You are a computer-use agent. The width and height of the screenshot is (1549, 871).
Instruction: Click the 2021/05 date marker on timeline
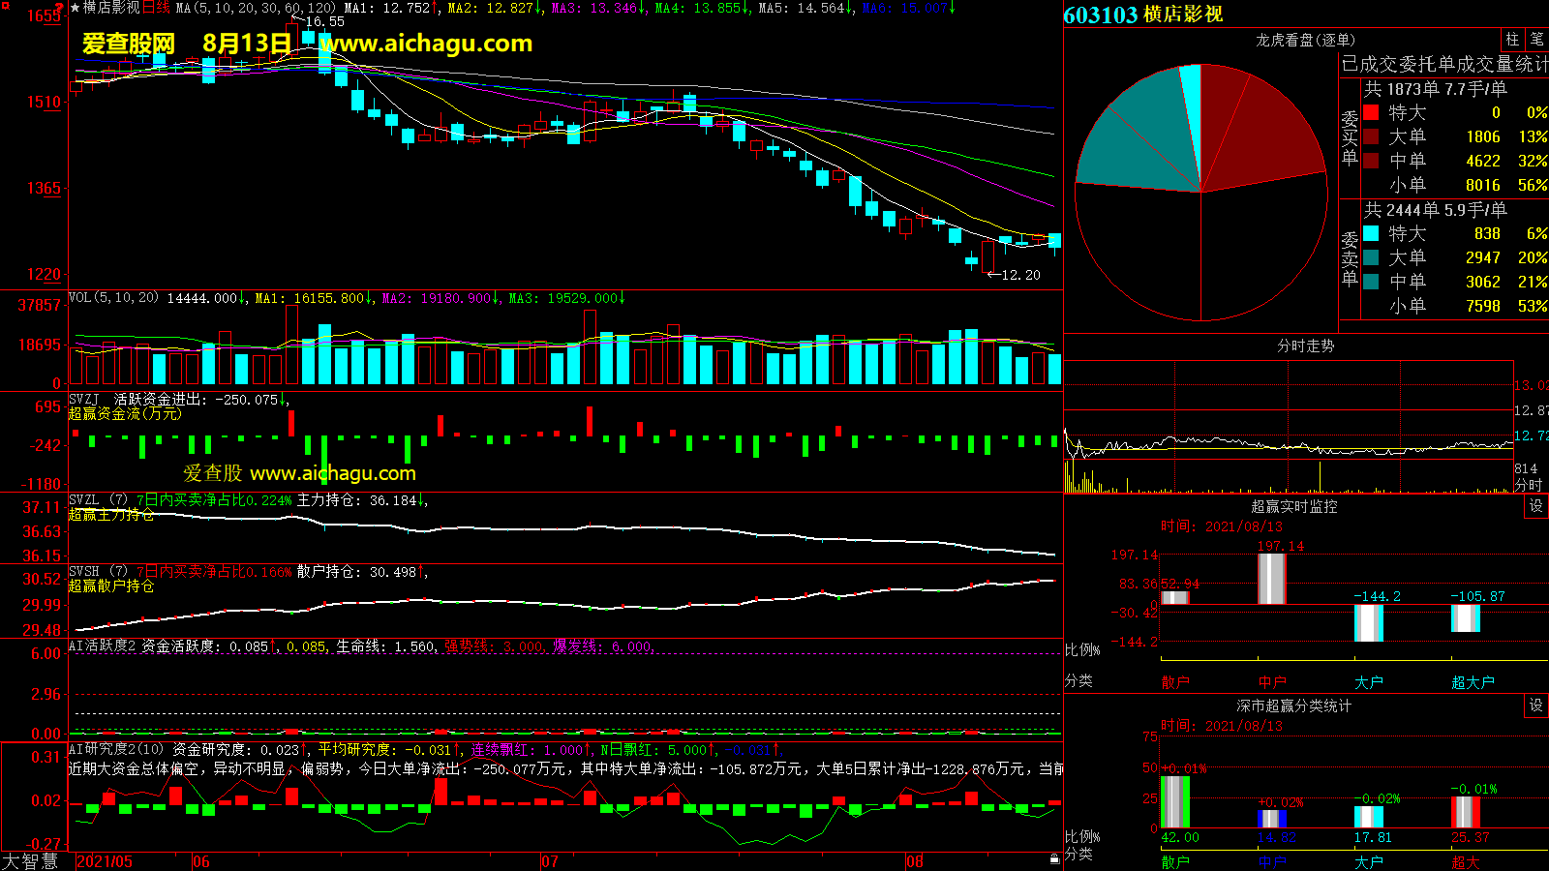[x=105, y=861]
